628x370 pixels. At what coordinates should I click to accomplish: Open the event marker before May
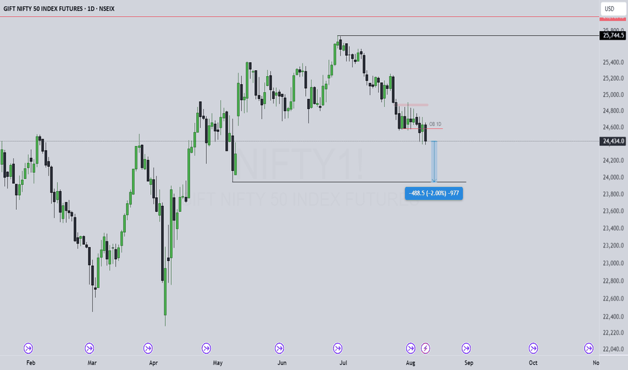(x=206, y=348)
